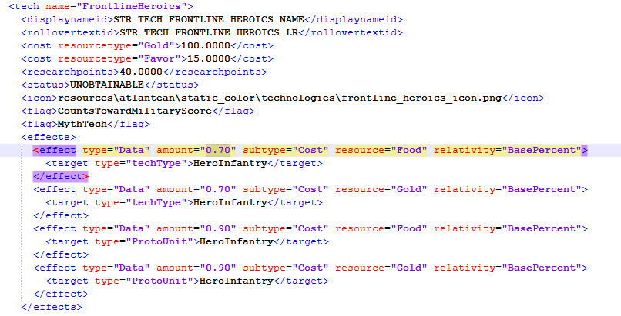Click "Gold" resource in the 0.90 effect line
The width and height of the screenshot is (621, 316).
pos(409,268)
